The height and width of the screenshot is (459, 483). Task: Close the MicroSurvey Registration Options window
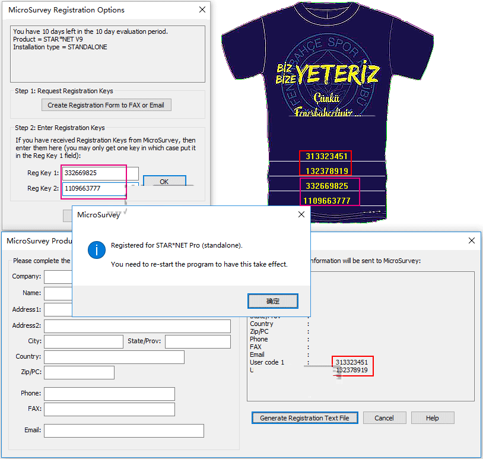(202, 10)
